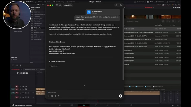Mute the A1 audio track
This screenshot has width=191, height=107.
tap(28, 93)
